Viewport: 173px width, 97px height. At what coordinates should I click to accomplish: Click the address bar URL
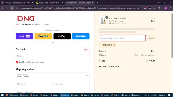(78, 8)
